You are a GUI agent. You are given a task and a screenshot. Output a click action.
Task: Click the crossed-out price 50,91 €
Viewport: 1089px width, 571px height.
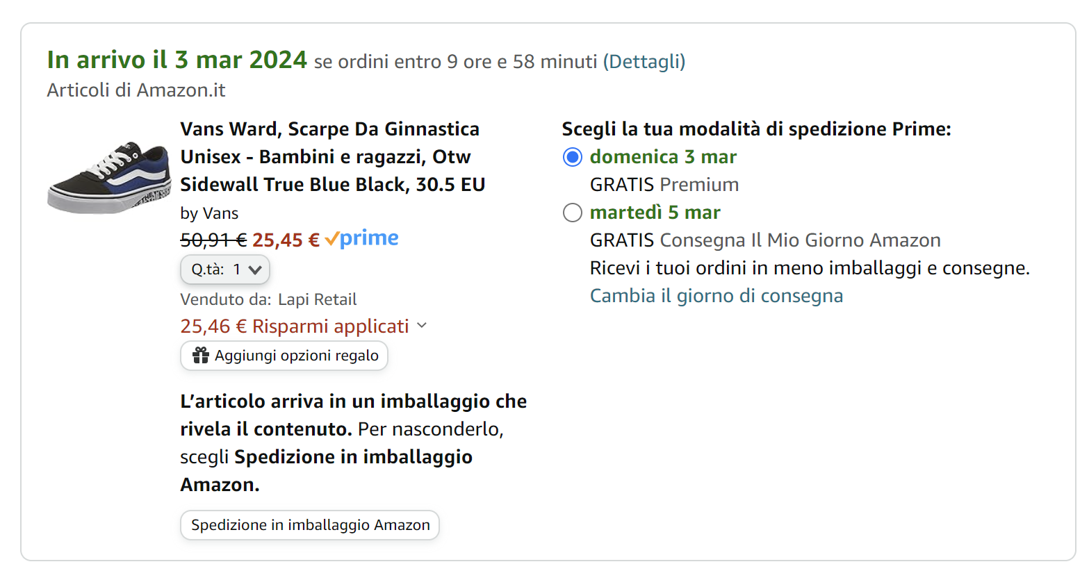[x=213, y=239]
